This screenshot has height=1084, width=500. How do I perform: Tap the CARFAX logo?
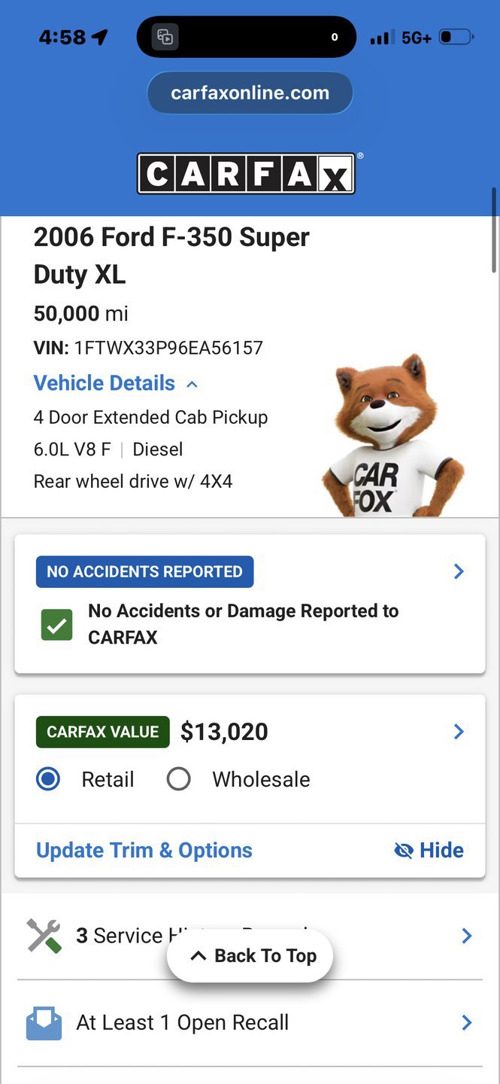tap(246, 174)
